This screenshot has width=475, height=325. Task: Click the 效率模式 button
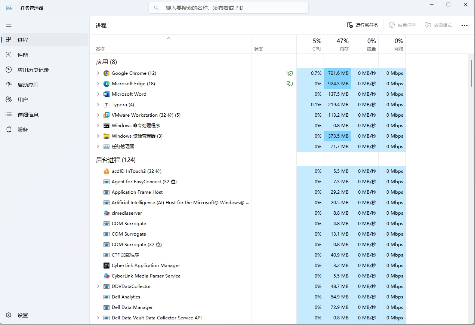click(438, 25)
